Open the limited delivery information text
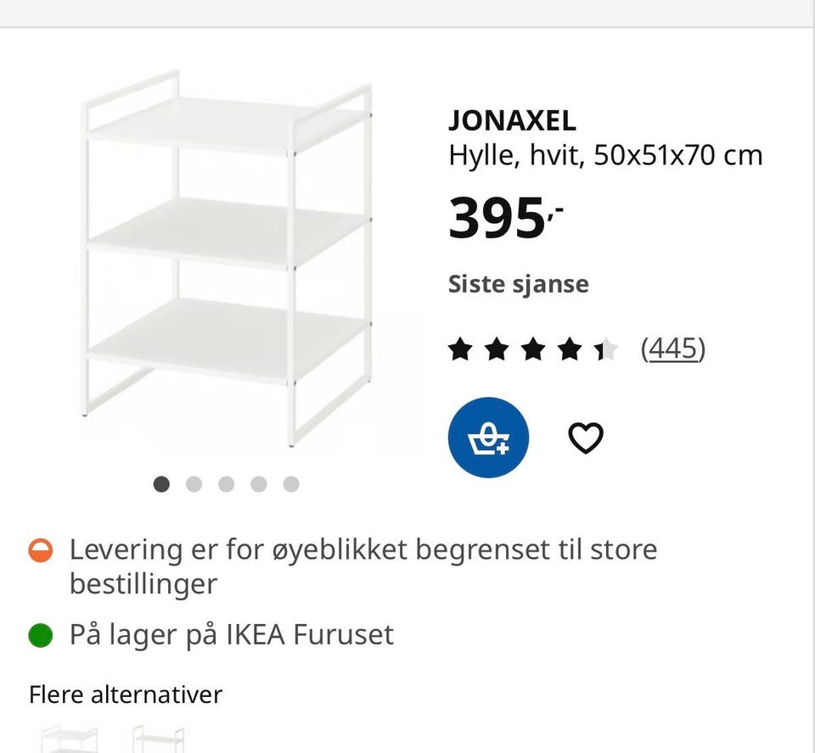The width and height of the screenshot is (815, 753). [363, 566]
